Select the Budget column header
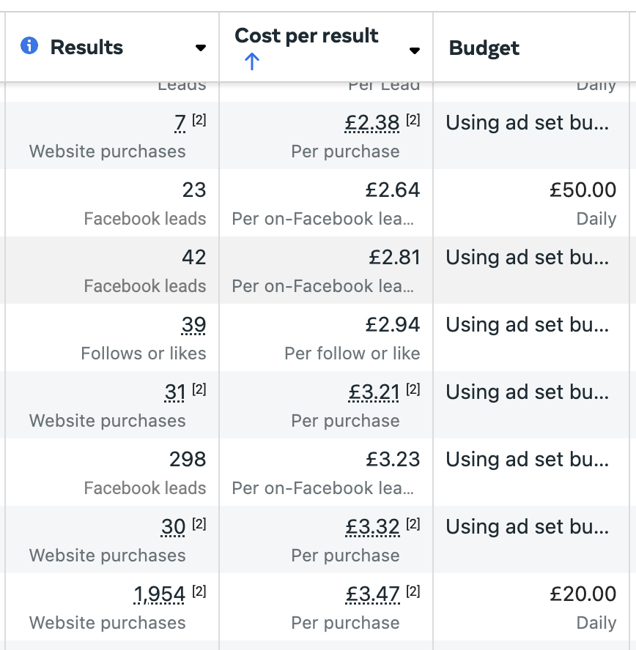Image resolution: width=636 pixels, height=650 pixels. click(484, 48)
